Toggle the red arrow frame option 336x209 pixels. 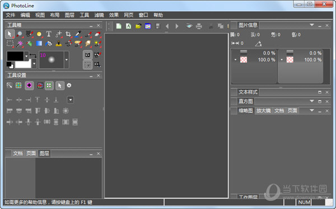click(40, 85)
